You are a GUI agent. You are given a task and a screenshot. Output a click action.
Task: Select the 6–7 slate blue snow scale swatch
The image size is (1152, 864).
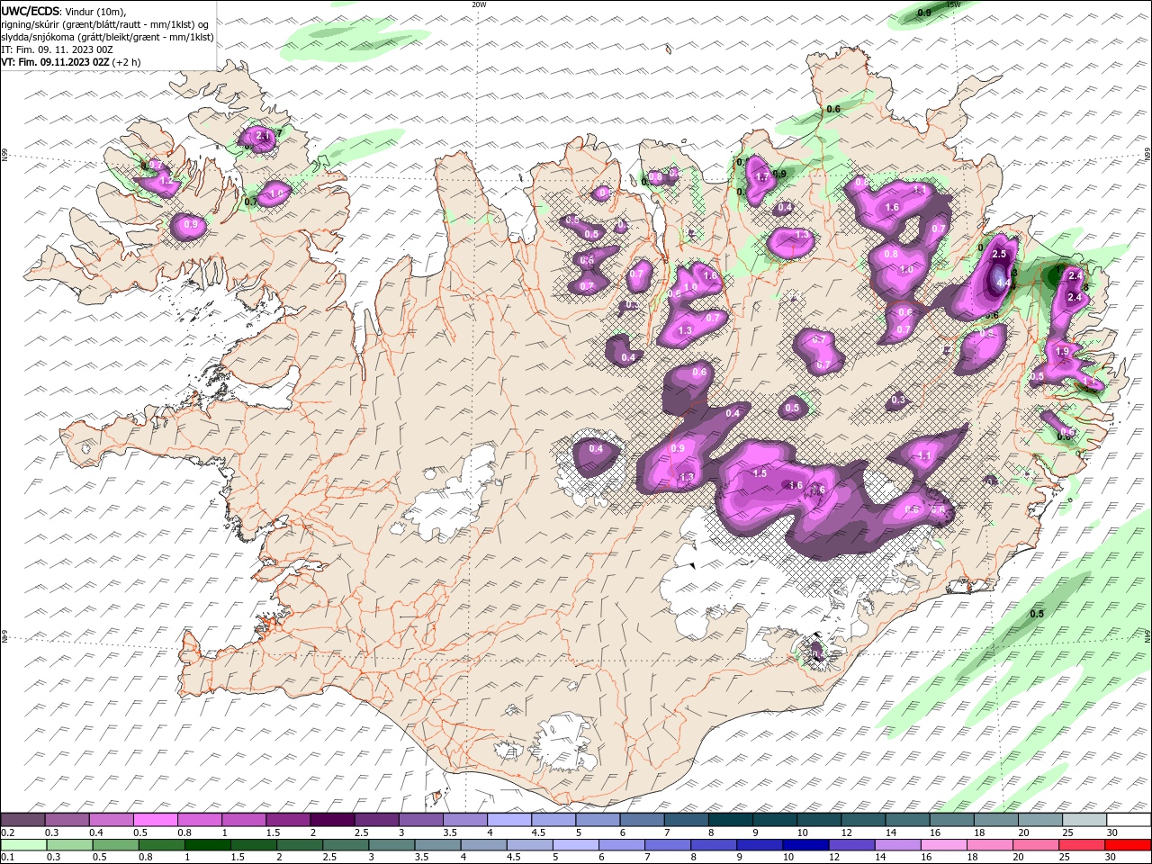pos(641,820)
